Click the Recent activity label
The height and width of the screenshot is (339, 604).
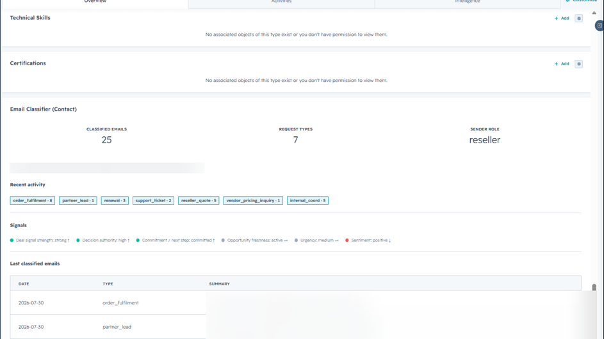tap(28, 185)
